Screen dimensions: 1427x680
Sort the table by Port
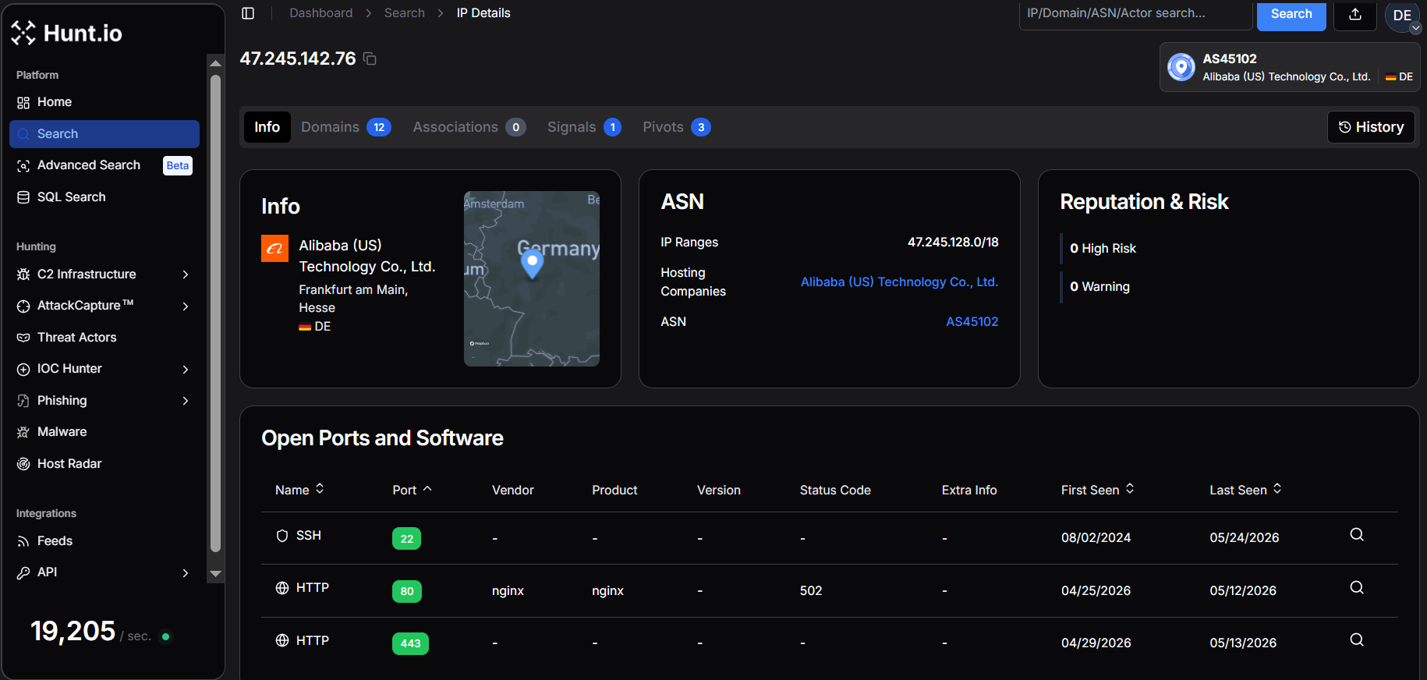pos(412,490)
